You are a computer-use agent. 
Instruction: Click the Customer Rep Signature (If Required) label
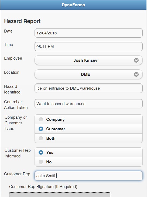coord(43,187)
